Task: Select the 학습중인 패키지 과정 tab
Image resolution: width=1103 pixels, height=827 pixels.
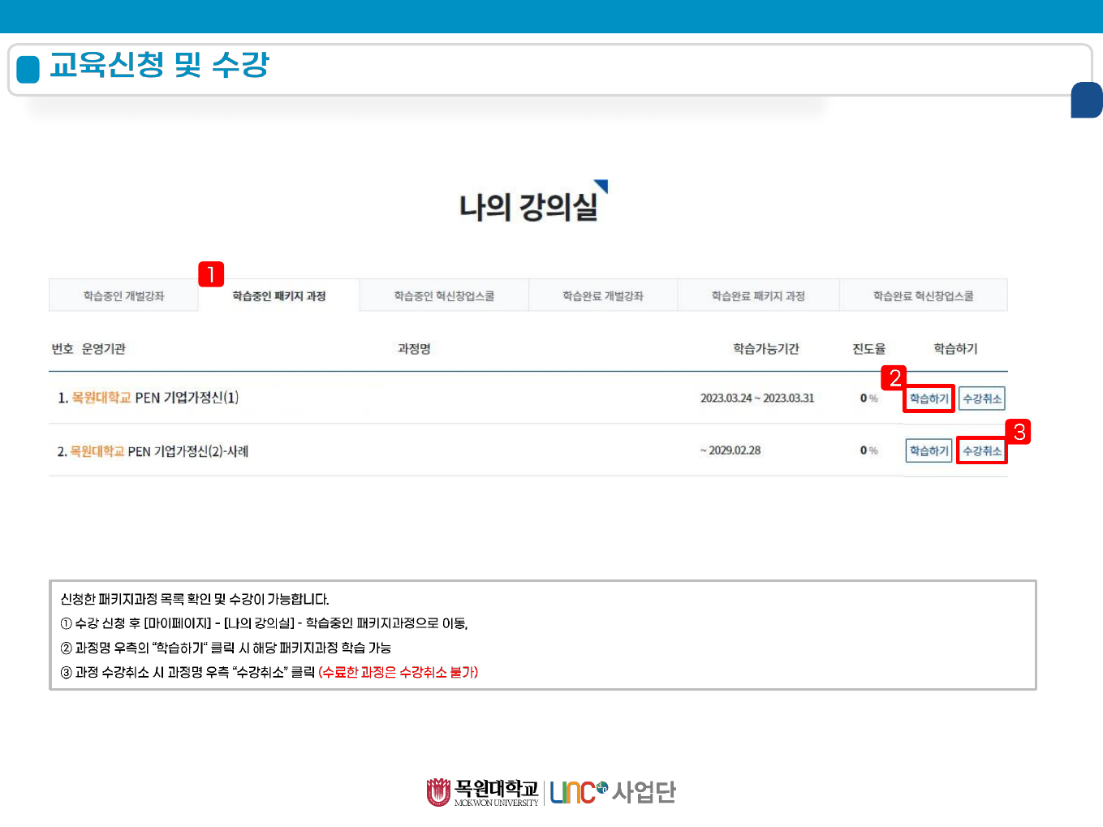Action: coord(278,296)
